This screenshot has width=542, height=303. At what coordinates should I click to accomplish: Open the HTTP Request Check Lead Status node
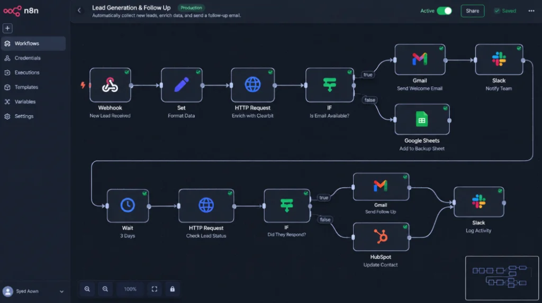pyautogui.click(x=206, y=206)
